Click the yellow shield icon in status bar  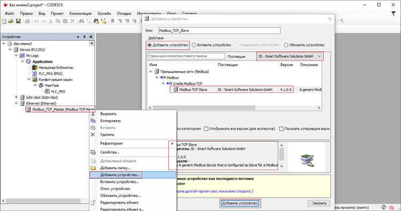click(x=384, y=207)
